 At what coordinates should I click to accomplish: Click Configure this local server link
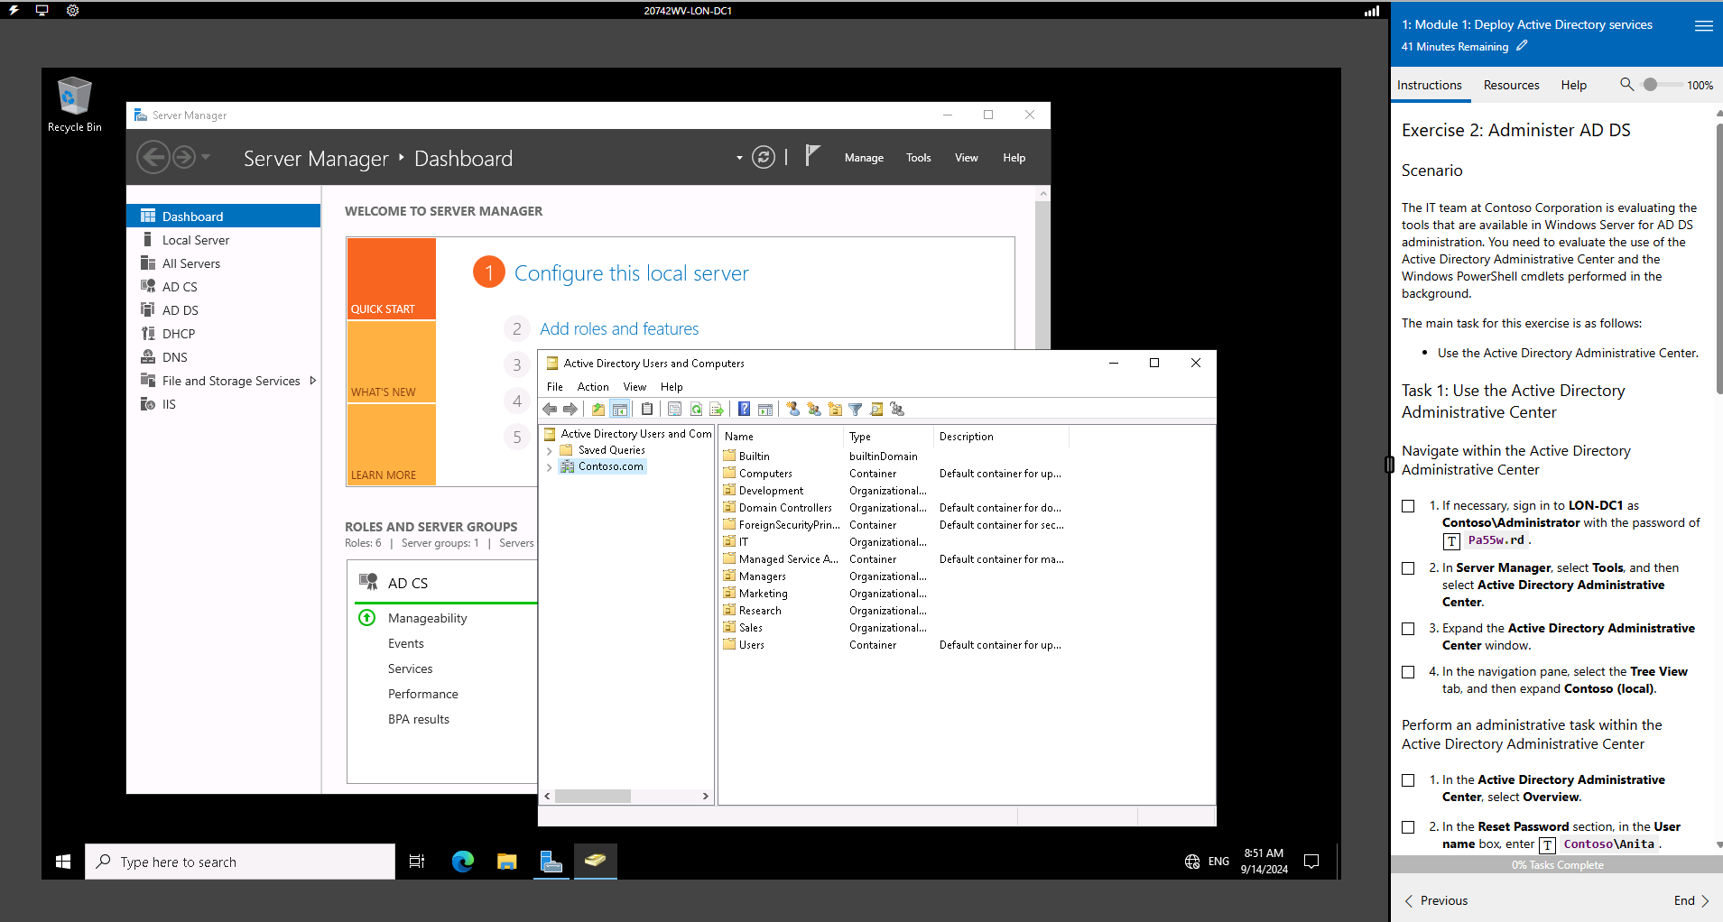[631, 273]
